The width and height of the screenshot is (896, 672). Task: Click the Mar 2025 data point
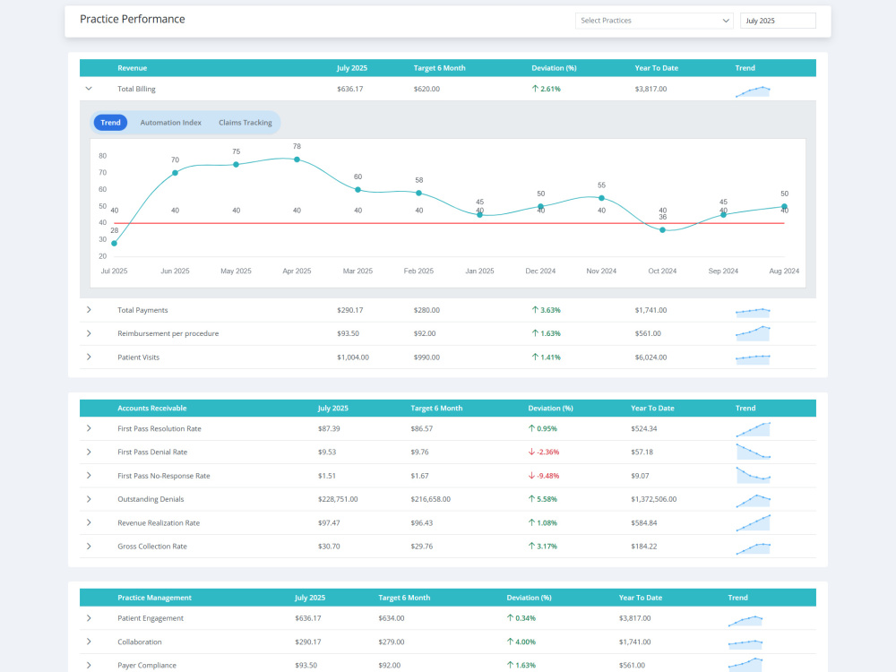358,190
